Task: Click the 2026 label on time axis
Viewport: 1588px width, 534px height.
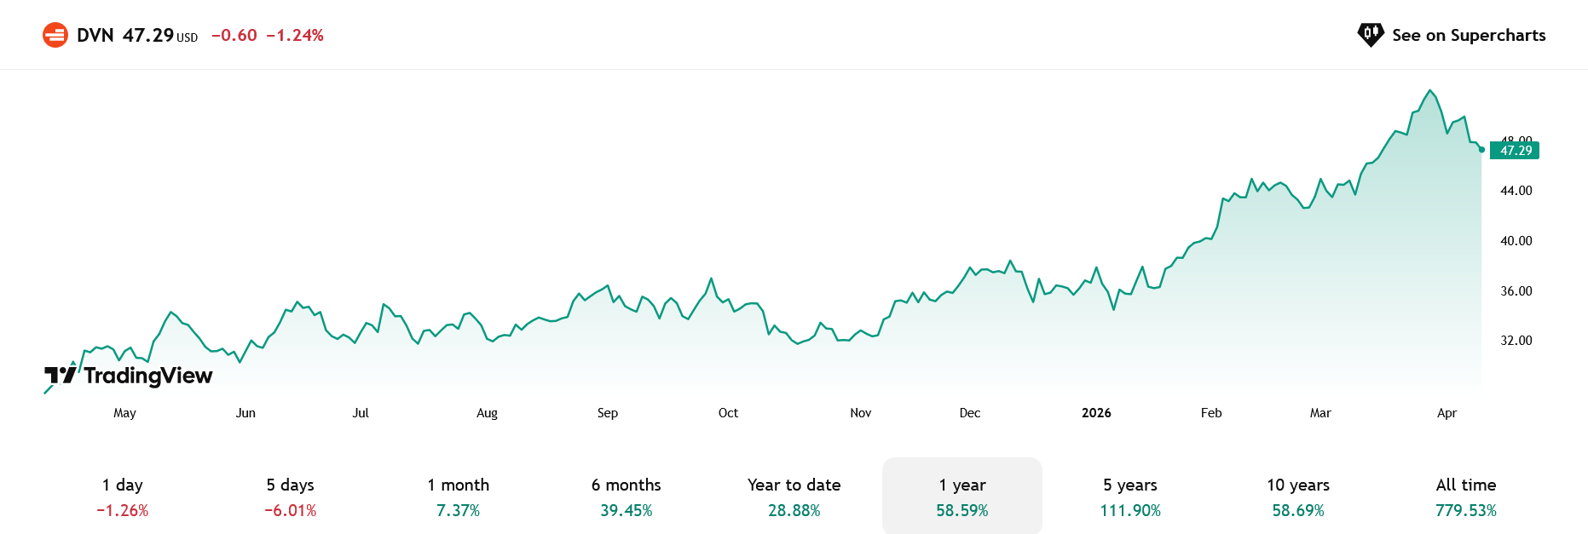Action: pyautogui.click(x=1096, y=413)
